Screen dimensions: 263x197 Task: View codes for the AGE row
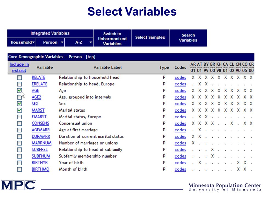tap(180, 91)
